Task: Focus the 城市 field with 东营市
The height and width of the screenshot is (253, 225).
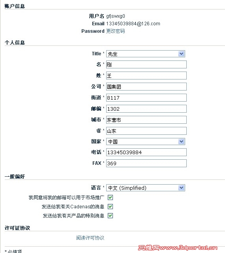Action: (146, 120)
